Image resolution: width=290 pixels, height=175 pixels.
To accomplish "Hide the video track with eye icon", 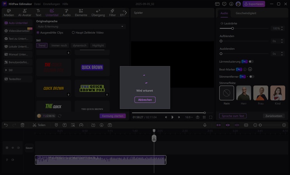I will pyautogui.click(x=13, y=148).
